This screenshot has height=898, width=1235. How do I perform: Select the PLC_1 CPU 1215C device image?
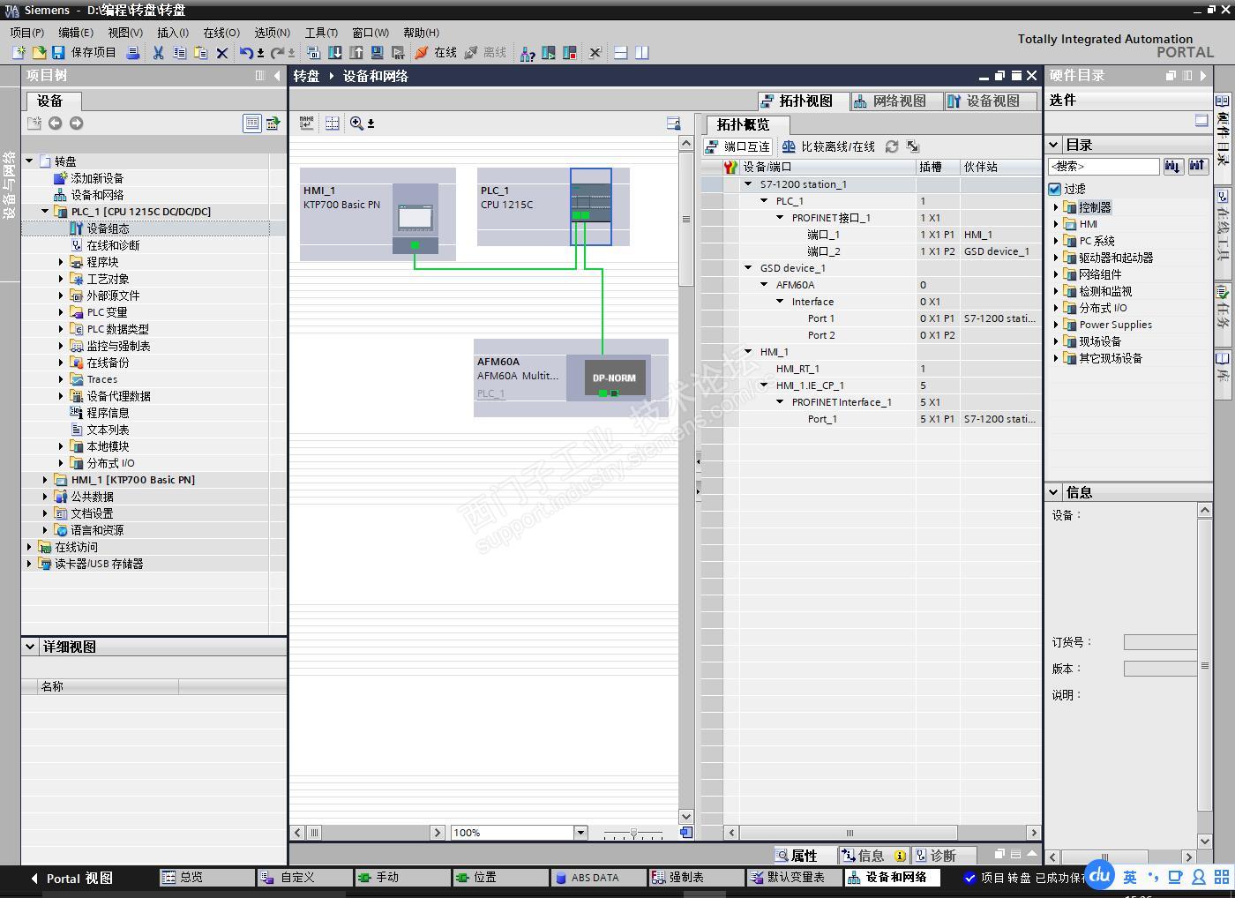(591, 206)
